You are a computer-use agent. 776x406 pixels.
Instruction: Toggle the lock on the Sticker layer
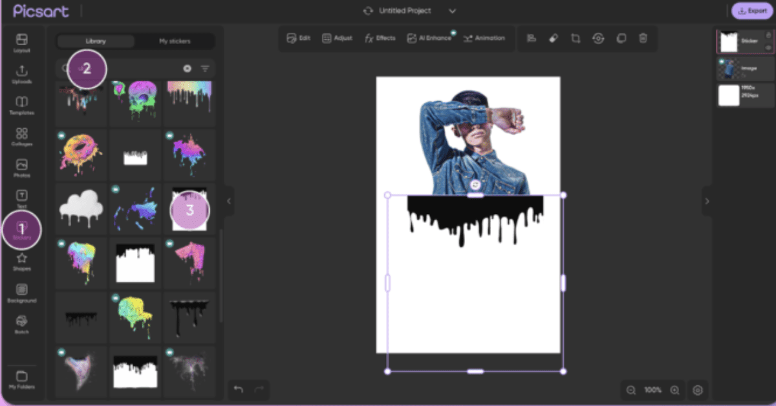[769, 35]
